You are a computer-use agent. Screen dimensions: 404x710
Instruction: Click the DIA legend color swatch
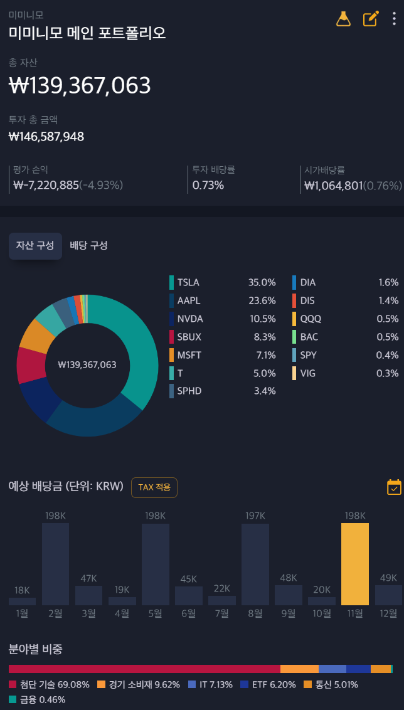pyautogui.click(x=294, y=282)
